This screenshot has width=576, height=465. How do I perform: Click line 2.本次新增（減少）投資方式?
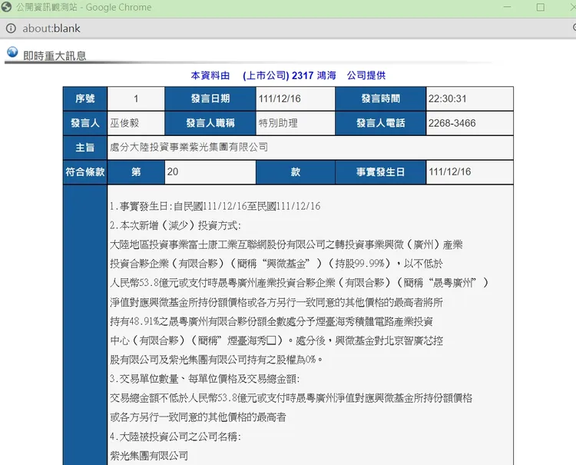[175, 225]
